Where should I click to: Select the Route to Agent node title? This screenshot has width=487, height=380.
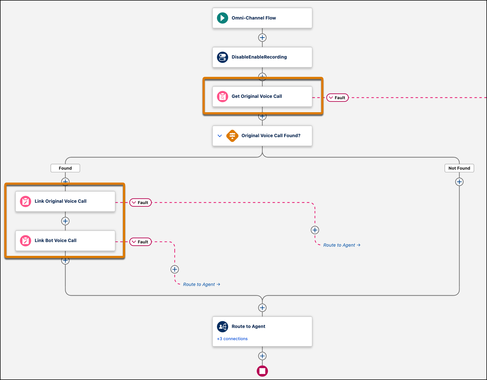248,326
